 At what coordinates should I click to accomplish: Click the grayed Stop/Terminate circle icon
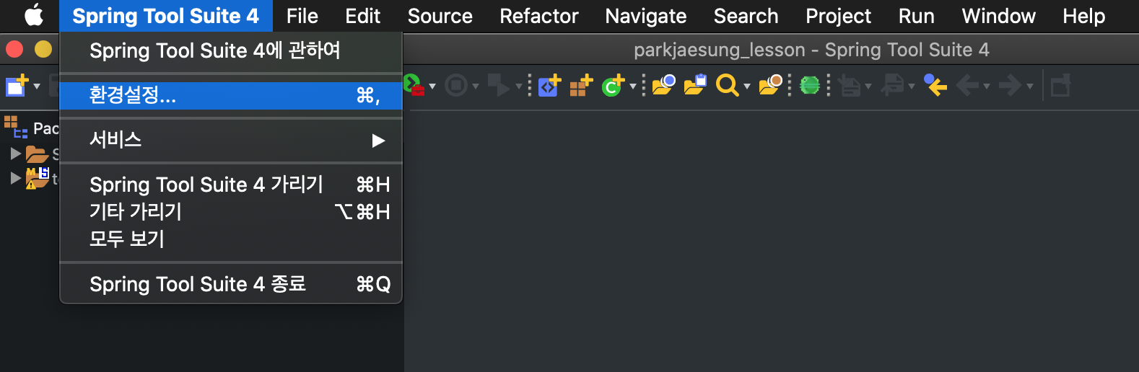456,86
